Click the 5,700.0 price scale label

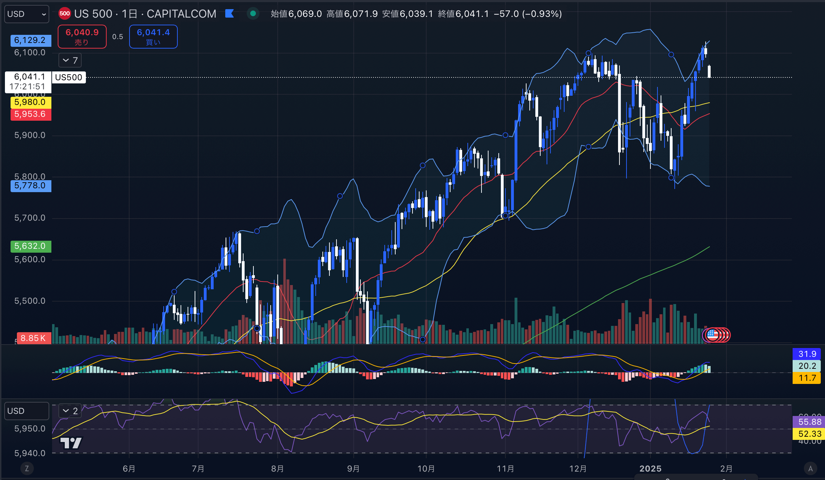30,218
